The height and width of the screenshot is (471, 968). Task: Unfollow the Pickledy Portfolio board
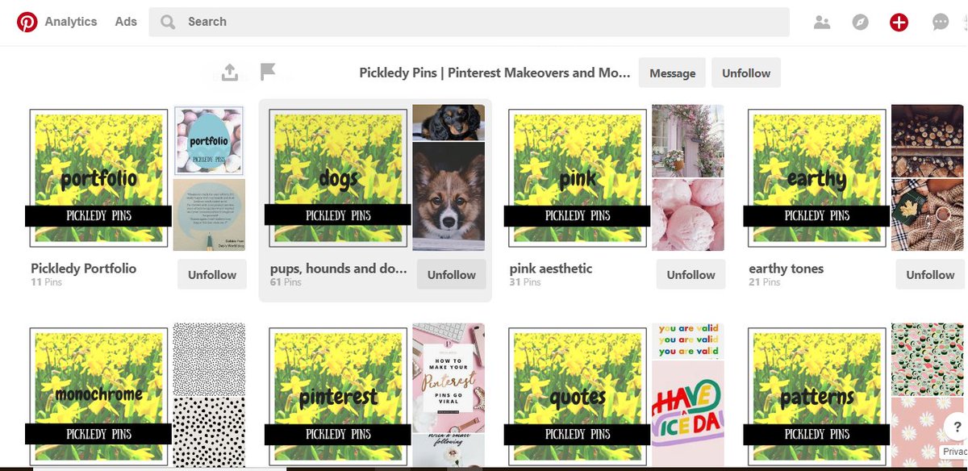(x=212, y=274)
